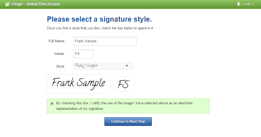Click the eSign - Initial Disclosure title

[36, 4]
